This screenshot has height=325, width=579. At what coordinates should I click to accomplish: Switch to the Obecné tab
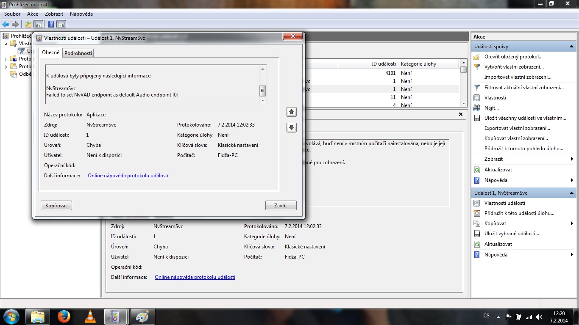click(x=51, y=52)
